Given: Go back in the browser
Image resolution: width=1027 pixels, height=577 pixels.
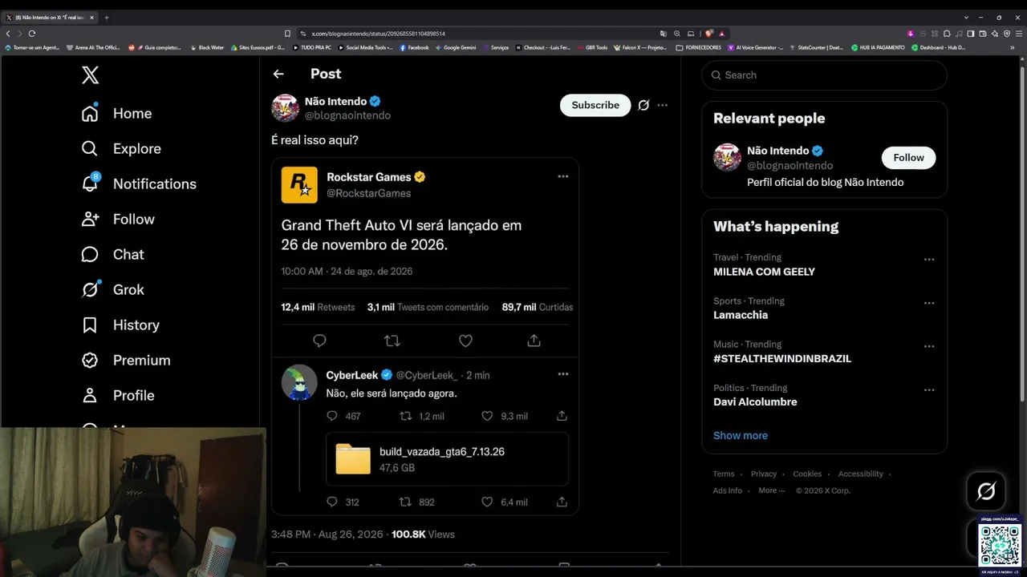Looking at the screenshot, I should tap(8, 34).
